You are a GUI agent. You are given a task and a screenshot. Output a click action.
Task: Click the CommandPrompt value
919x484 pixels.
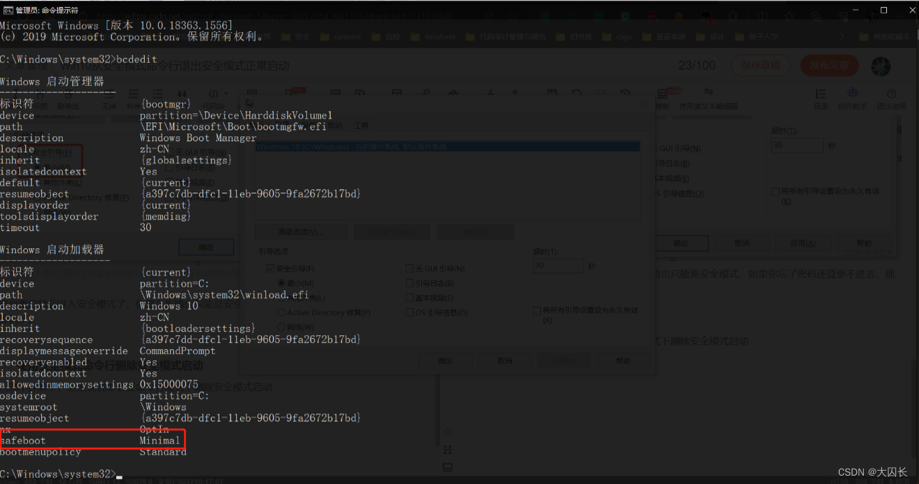point(178,351)
